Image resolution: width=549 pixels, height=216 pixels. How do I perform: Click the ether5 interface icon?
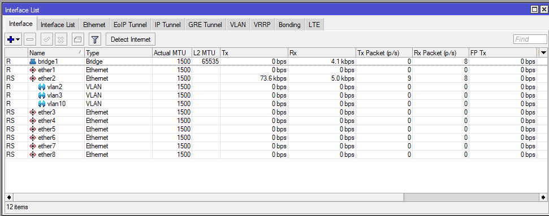coord(33,129)
